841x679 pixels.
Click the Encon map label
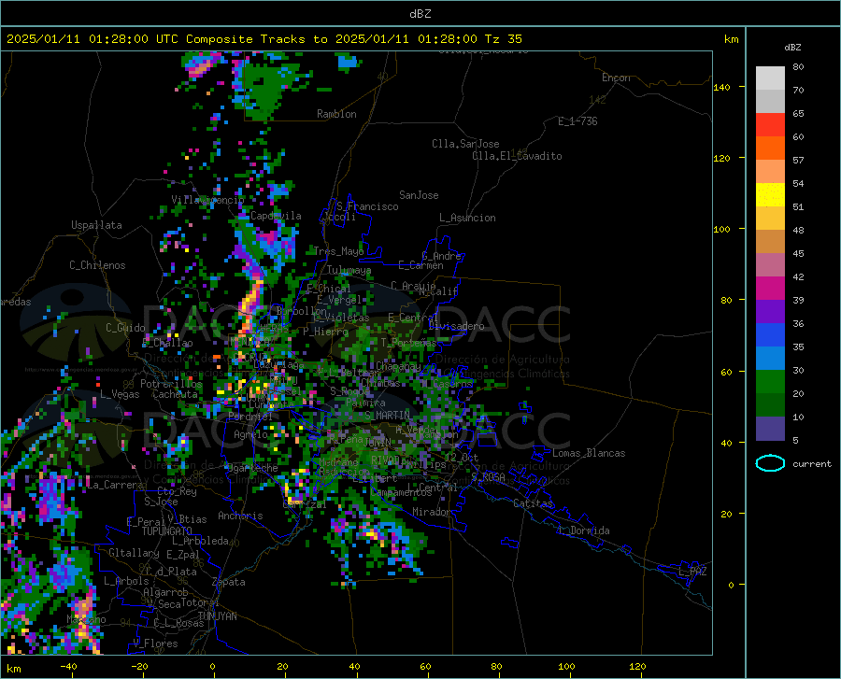(616, 78)
